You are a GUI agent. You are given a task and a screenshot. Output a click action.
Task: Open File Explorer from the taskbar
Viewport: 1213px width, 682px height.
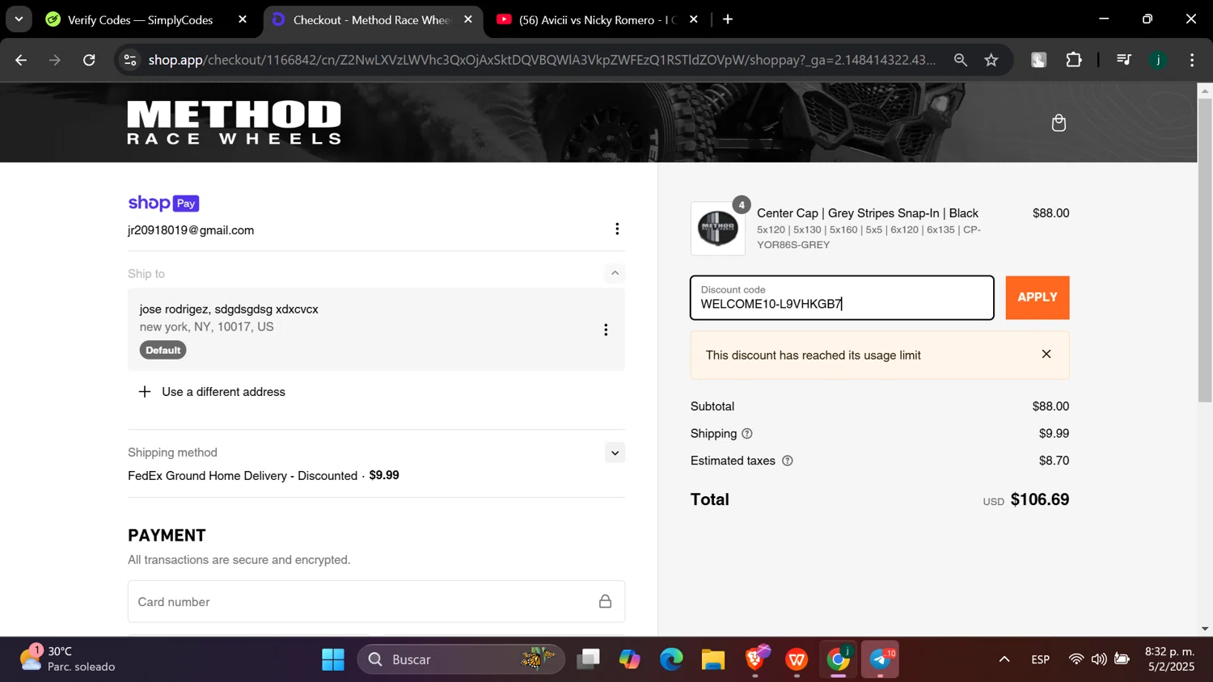click(x=712, y=659)
